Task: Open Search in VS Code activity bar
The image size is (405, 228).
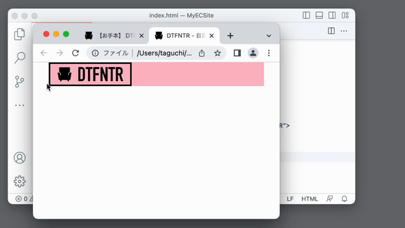Action: [x=20, y=58]
